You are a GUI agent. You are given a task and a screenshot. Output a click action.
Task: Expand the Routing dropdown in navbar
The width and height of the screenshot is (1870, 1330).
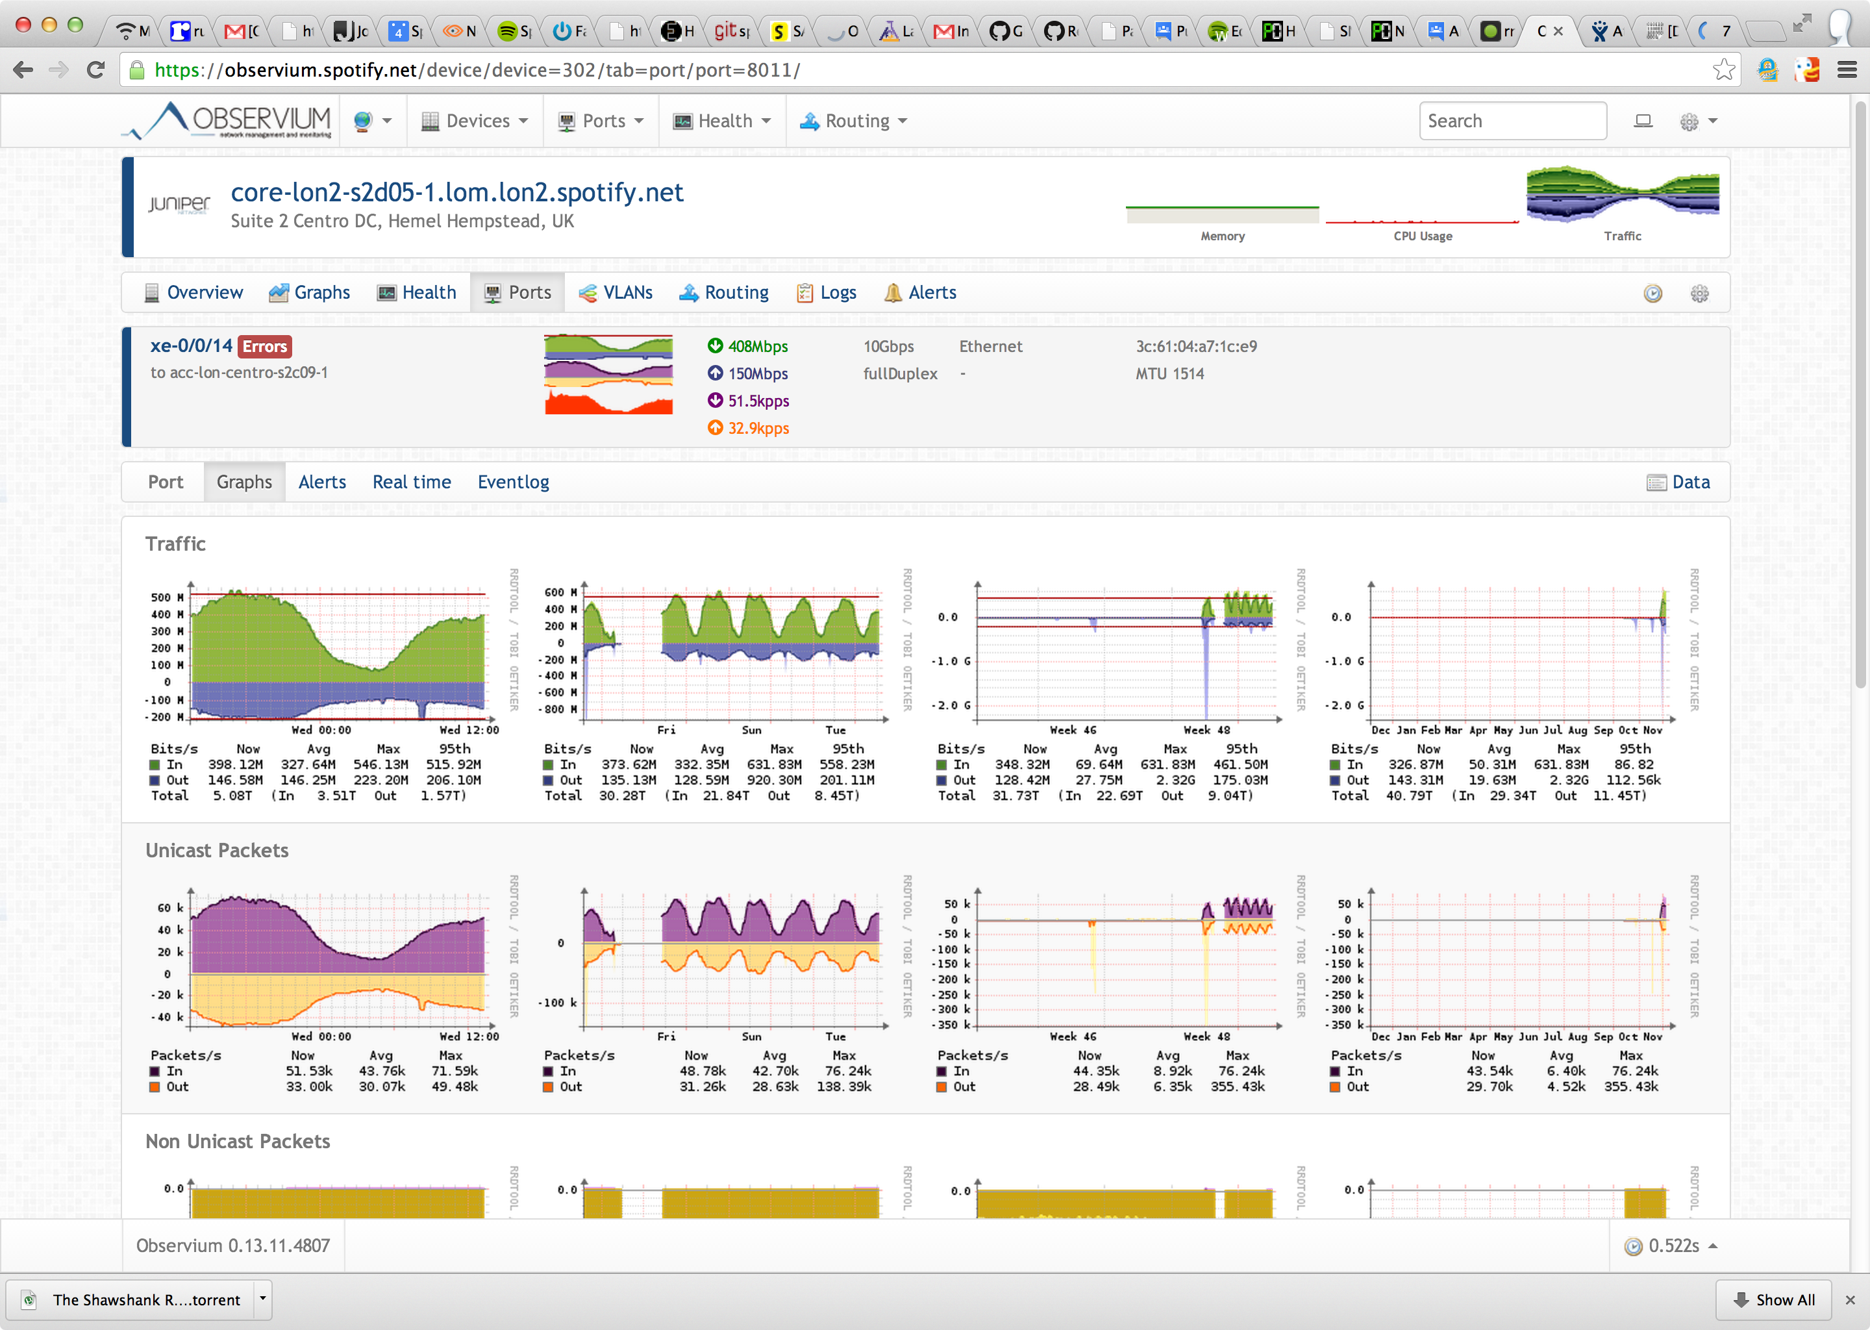tap(854, 121)
